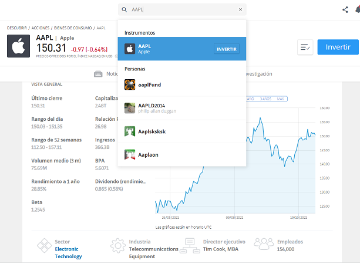Click the blue Invertir button
This screenshot has width=360, height=264.
point(338,47)
